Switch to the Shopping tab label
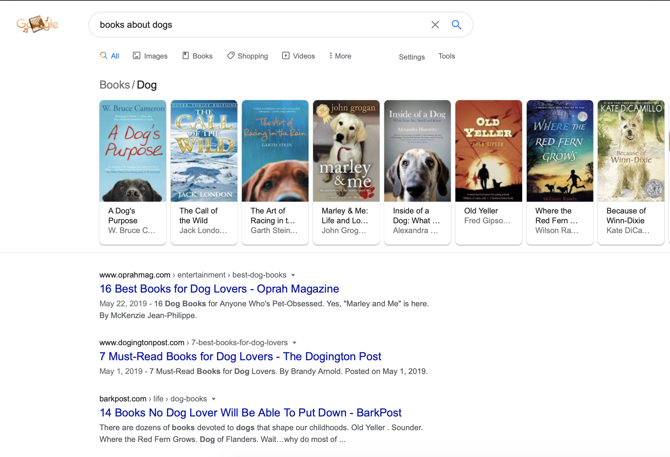Image resolution: width=670 pixels, height=457 pixels. pos(253,56)
